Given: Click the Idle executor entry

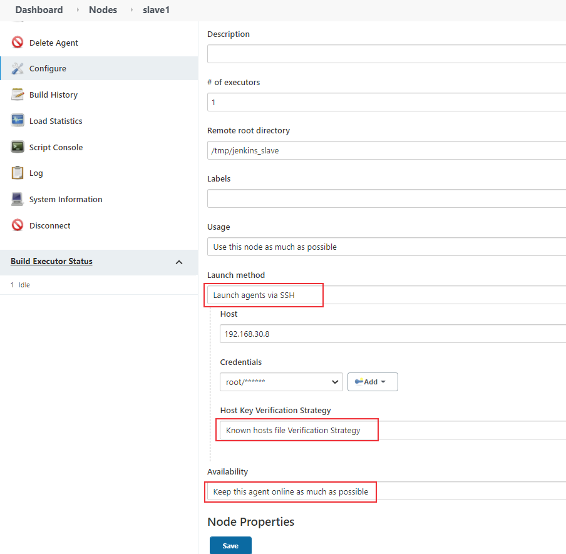Looking at the screenshot, I should (24, 285).
